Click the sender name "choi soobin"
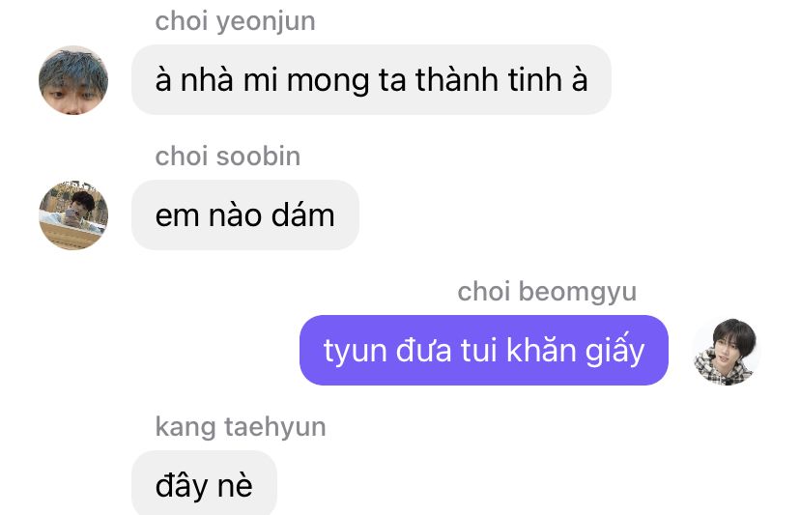The width and height of the screenshot is (800, 515). click(228, 157)
